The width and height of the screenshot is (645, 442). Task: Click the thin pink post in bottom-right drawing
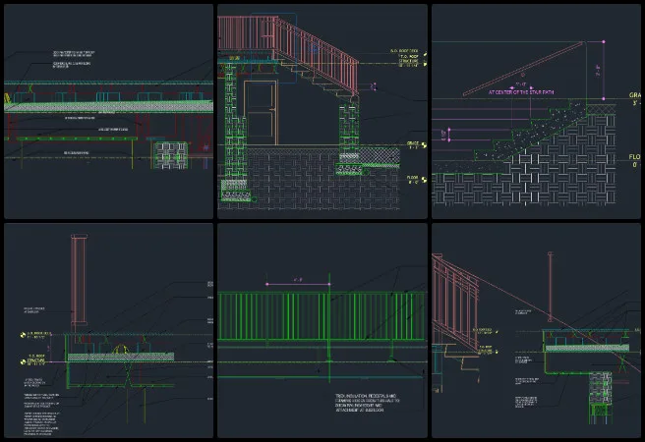tap(550, 287)
